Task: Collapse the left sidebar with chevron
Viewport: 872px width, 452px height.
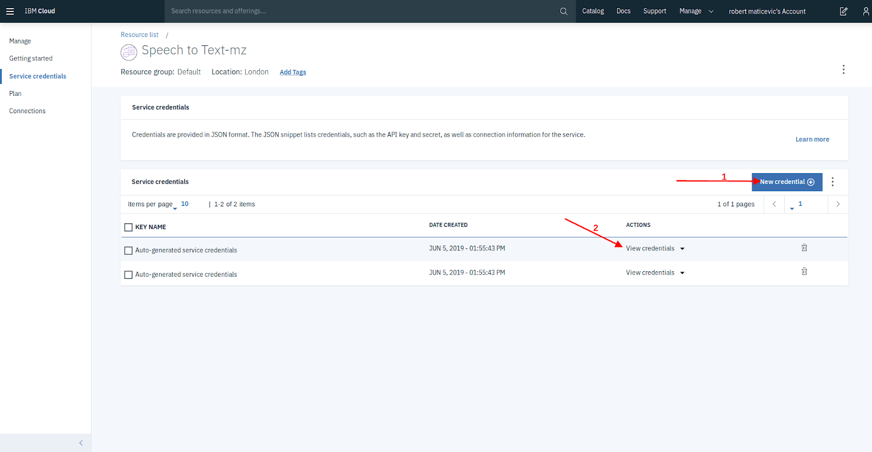Action: tap(81, 443)
